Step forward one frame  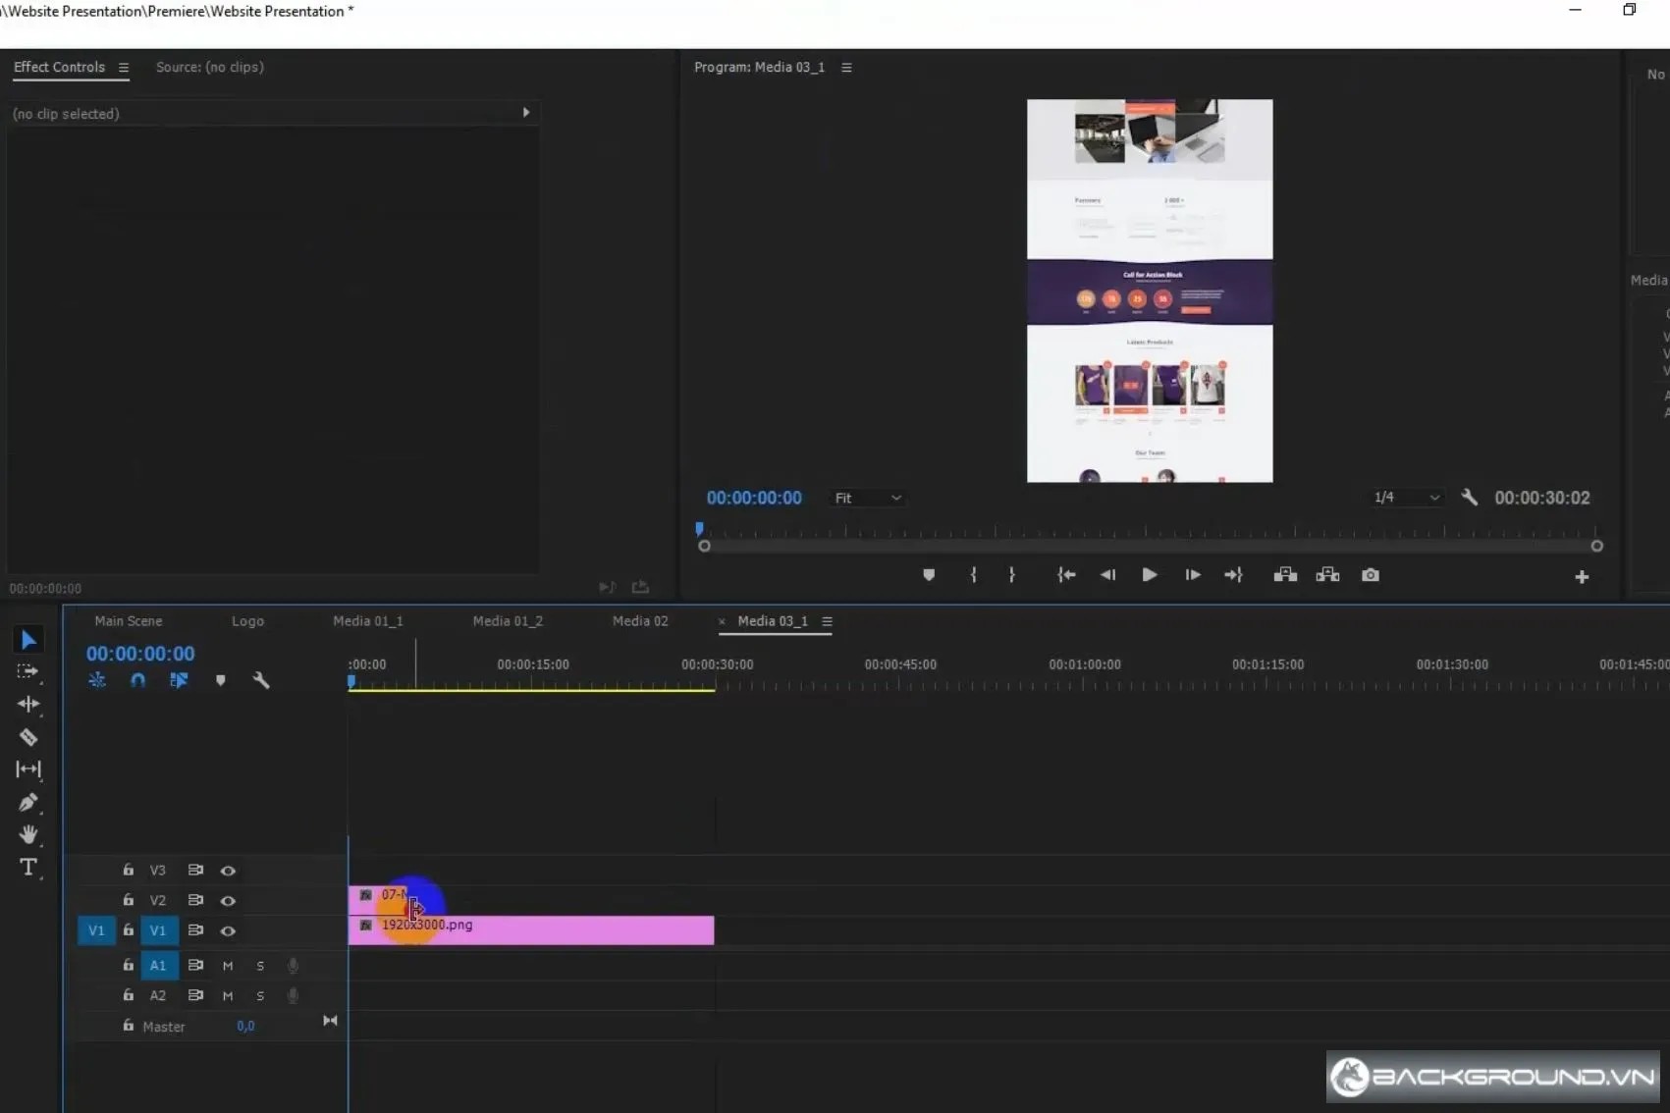pos(1192,575)
